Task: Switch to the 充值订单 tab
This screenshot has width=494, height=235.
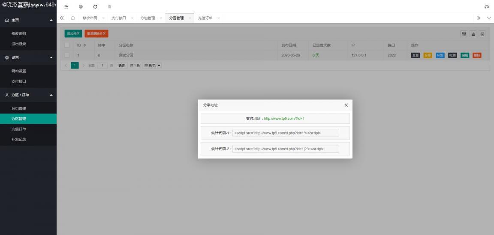Action: (x=205, y=18)
